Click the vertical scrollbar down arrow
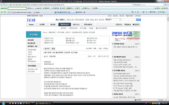 (x=168, y=97)
